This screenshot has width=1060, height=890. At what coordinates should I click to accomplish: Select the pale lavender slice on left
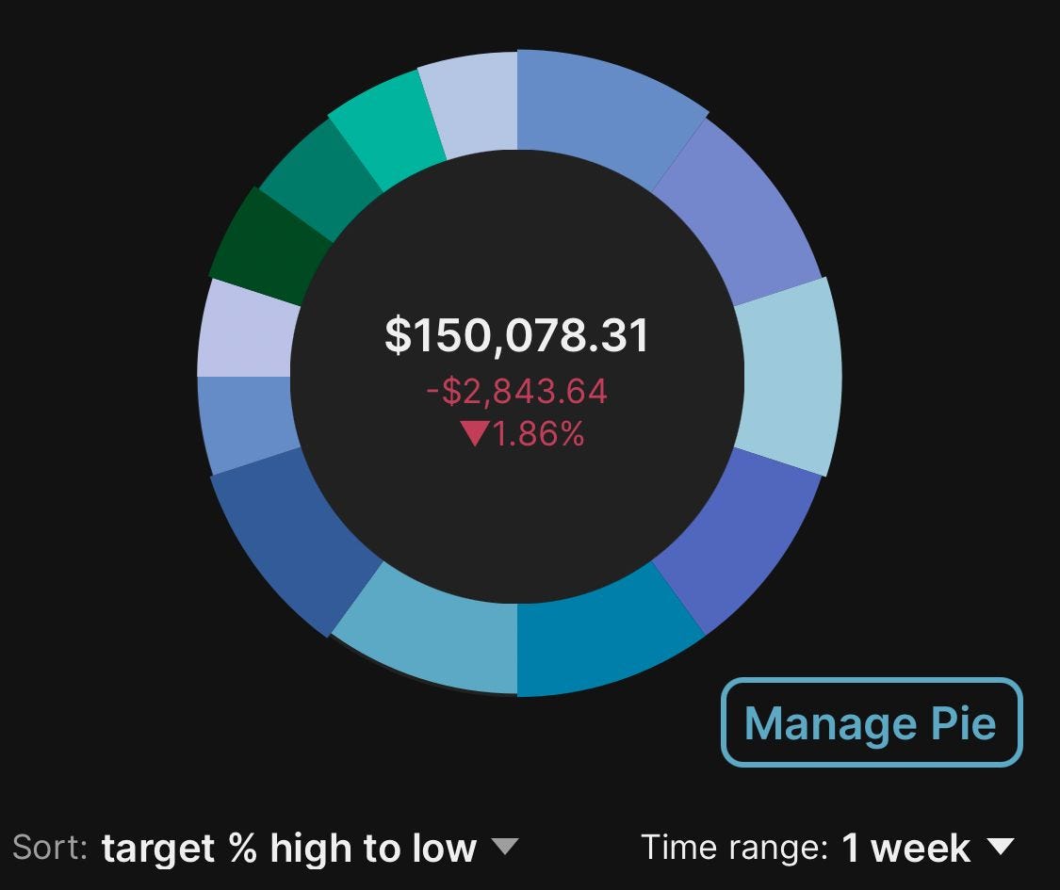[x=247, y=330]
